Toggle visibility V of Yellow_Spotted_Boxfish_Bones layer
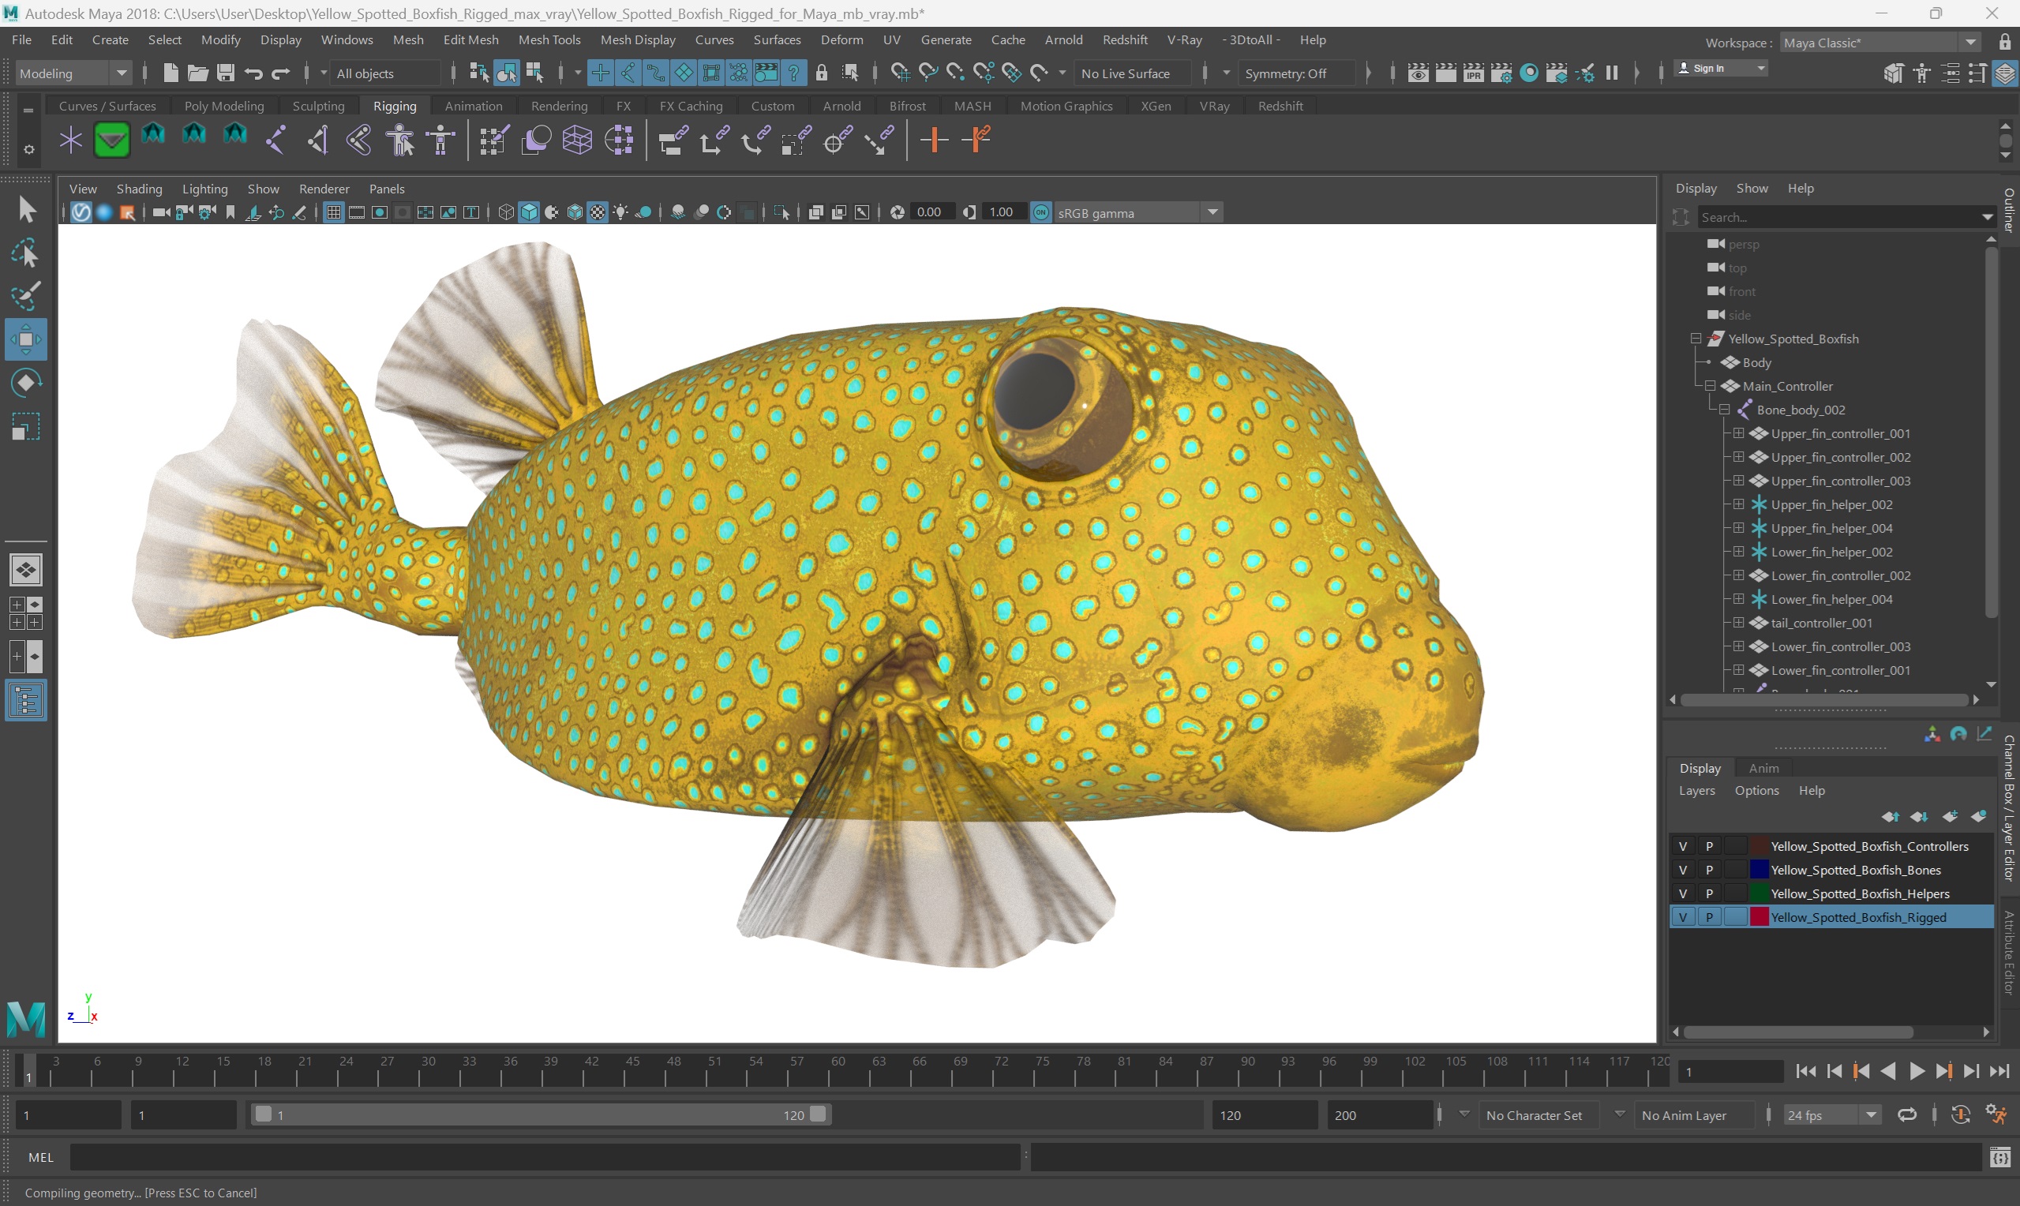 [1683, 870]
